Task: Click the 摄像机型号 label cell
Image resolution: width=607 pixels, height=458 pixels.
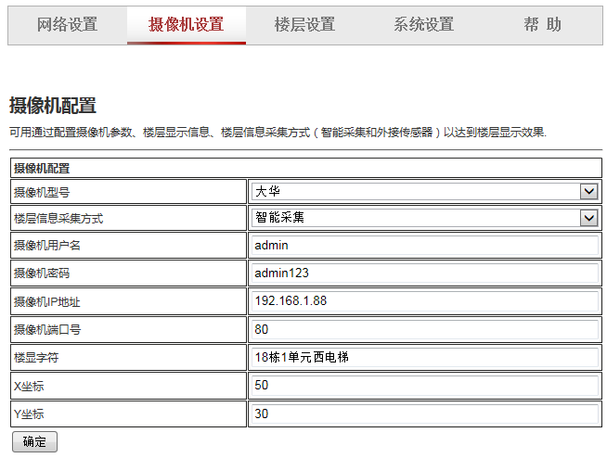Action: 128,192
